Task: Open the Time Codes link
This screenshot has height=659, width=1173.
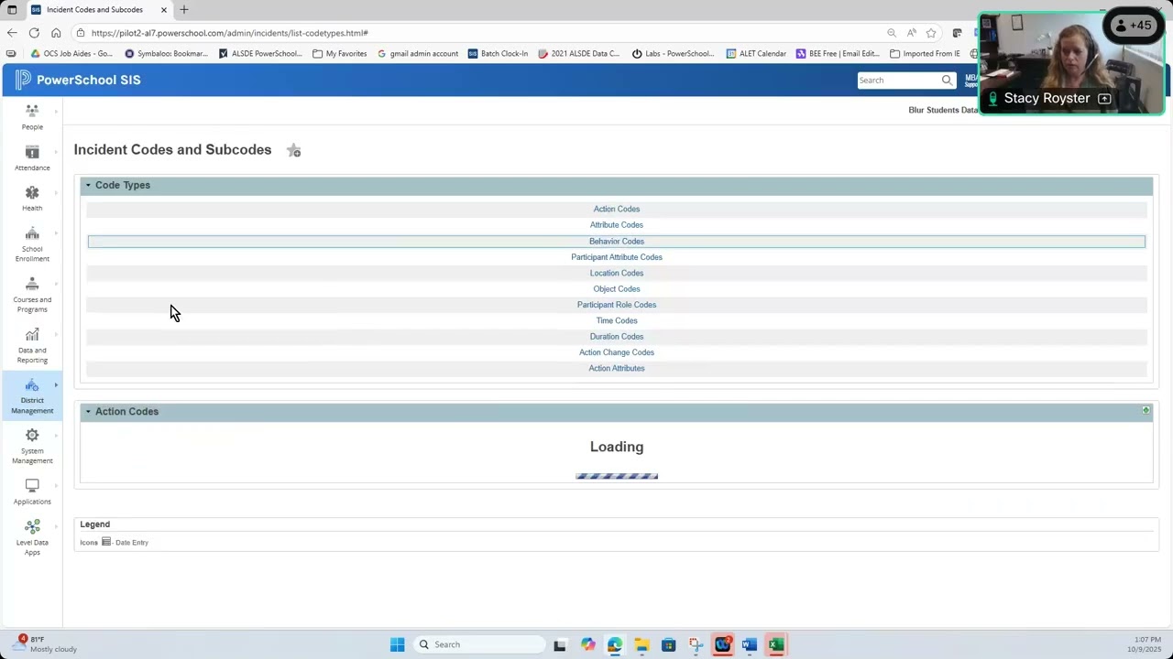Action: point(617,320)
